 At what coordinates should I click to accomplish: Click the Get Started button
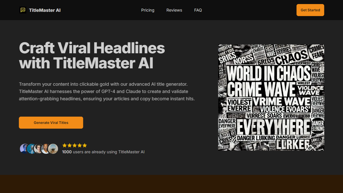pos(310,10)
